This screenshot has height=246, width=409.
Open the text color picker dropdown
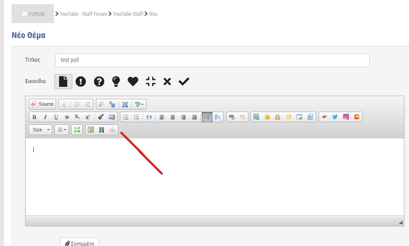click(62, 130)
